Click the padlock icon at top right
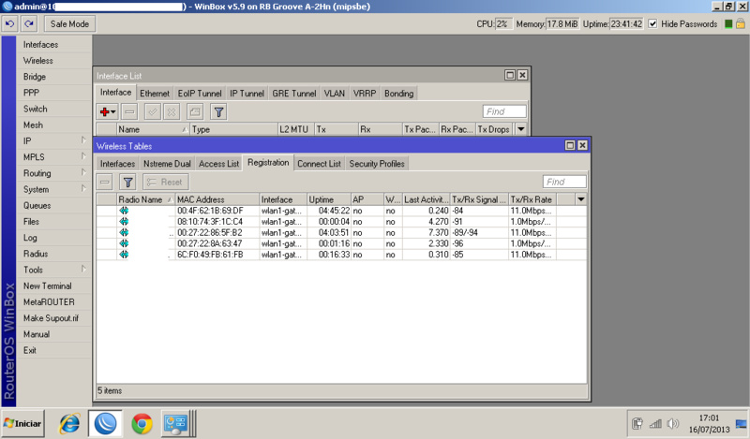Viewport: 750px width, 439px height. tap(741, 23)
